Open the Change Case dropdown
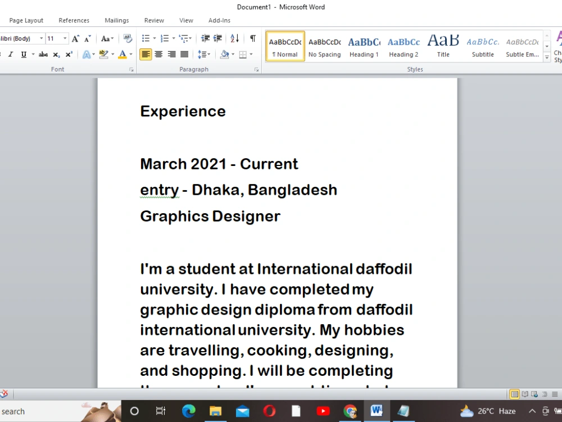The image size is (562, 422). pos(107,38)
